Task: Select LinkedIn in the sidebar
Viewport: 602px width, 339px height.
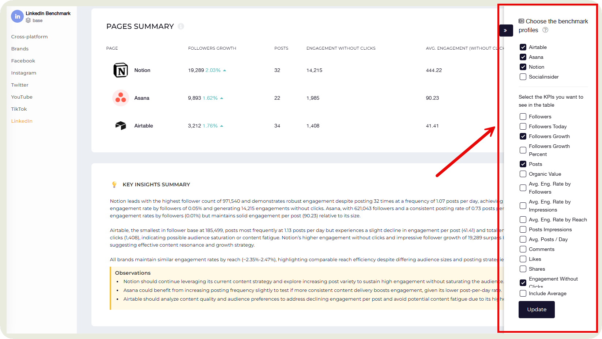Action: (x=22, y=121)
